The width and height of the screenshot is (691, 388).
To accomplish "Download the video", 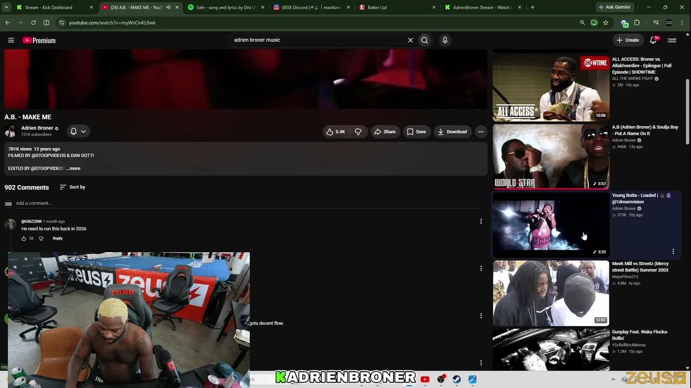I will coord(452,131).
